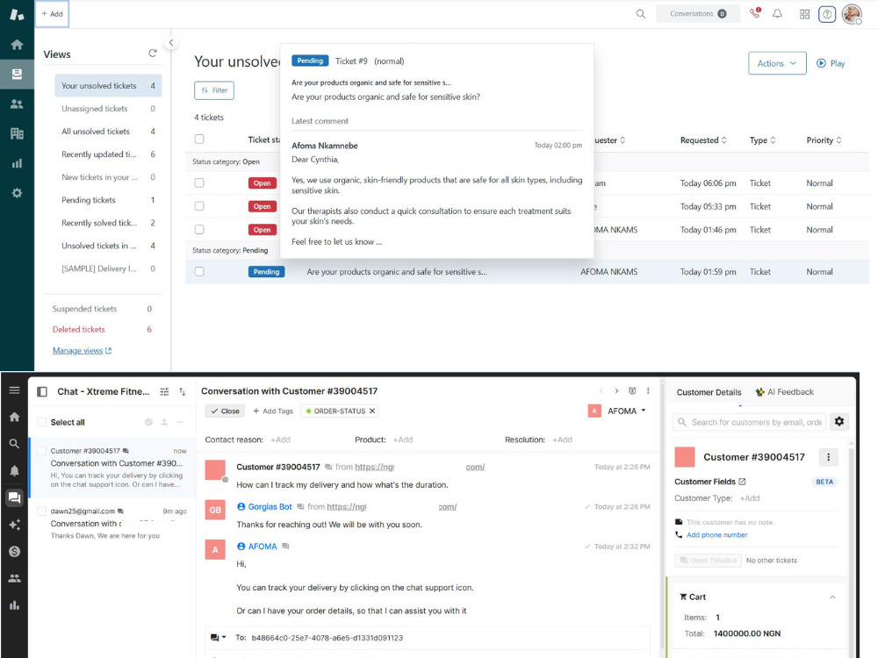878x658 pixels.
Task: Select Unassigned tickets view
Action: click(x=108, y=109)
